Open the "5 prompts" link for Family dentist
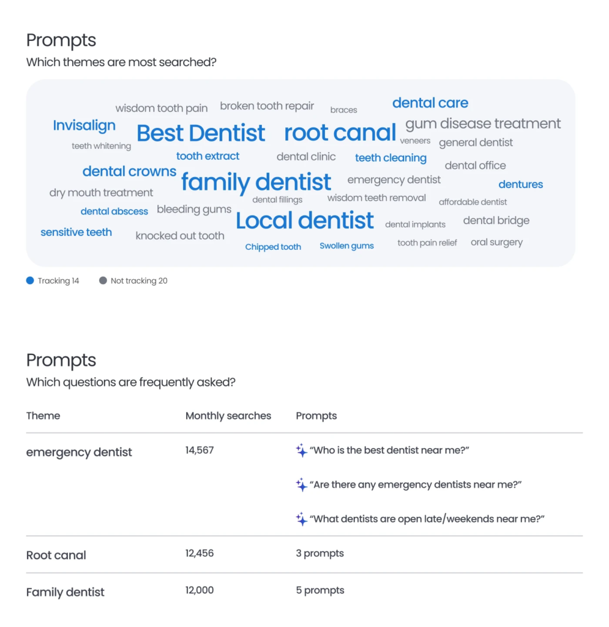This screenshot has height=627, width=609. click(319, 590)
